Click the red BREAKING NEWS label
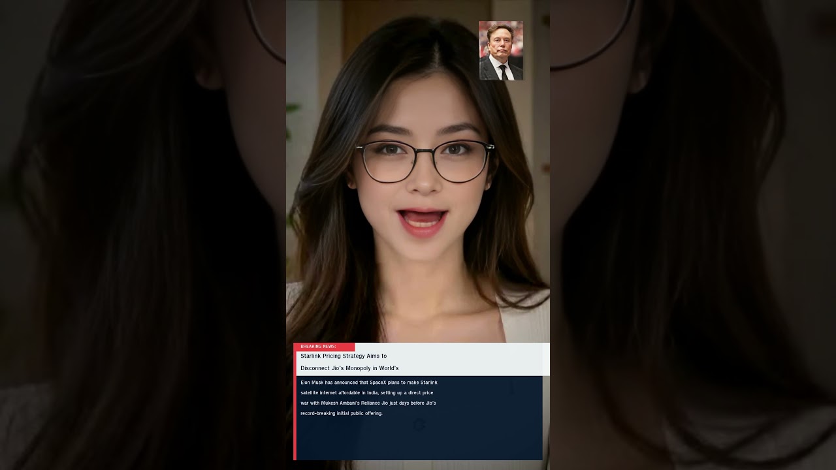Image resolution: width=836 pixels, height=470 pixels. tap(324, 347)
